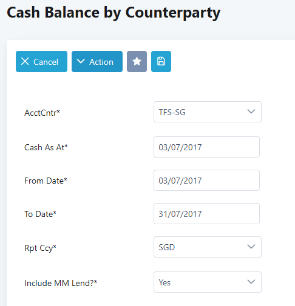The image size is (295, 306).
Task: Click the Include MM Lend? label
Action: pos(61,283)
